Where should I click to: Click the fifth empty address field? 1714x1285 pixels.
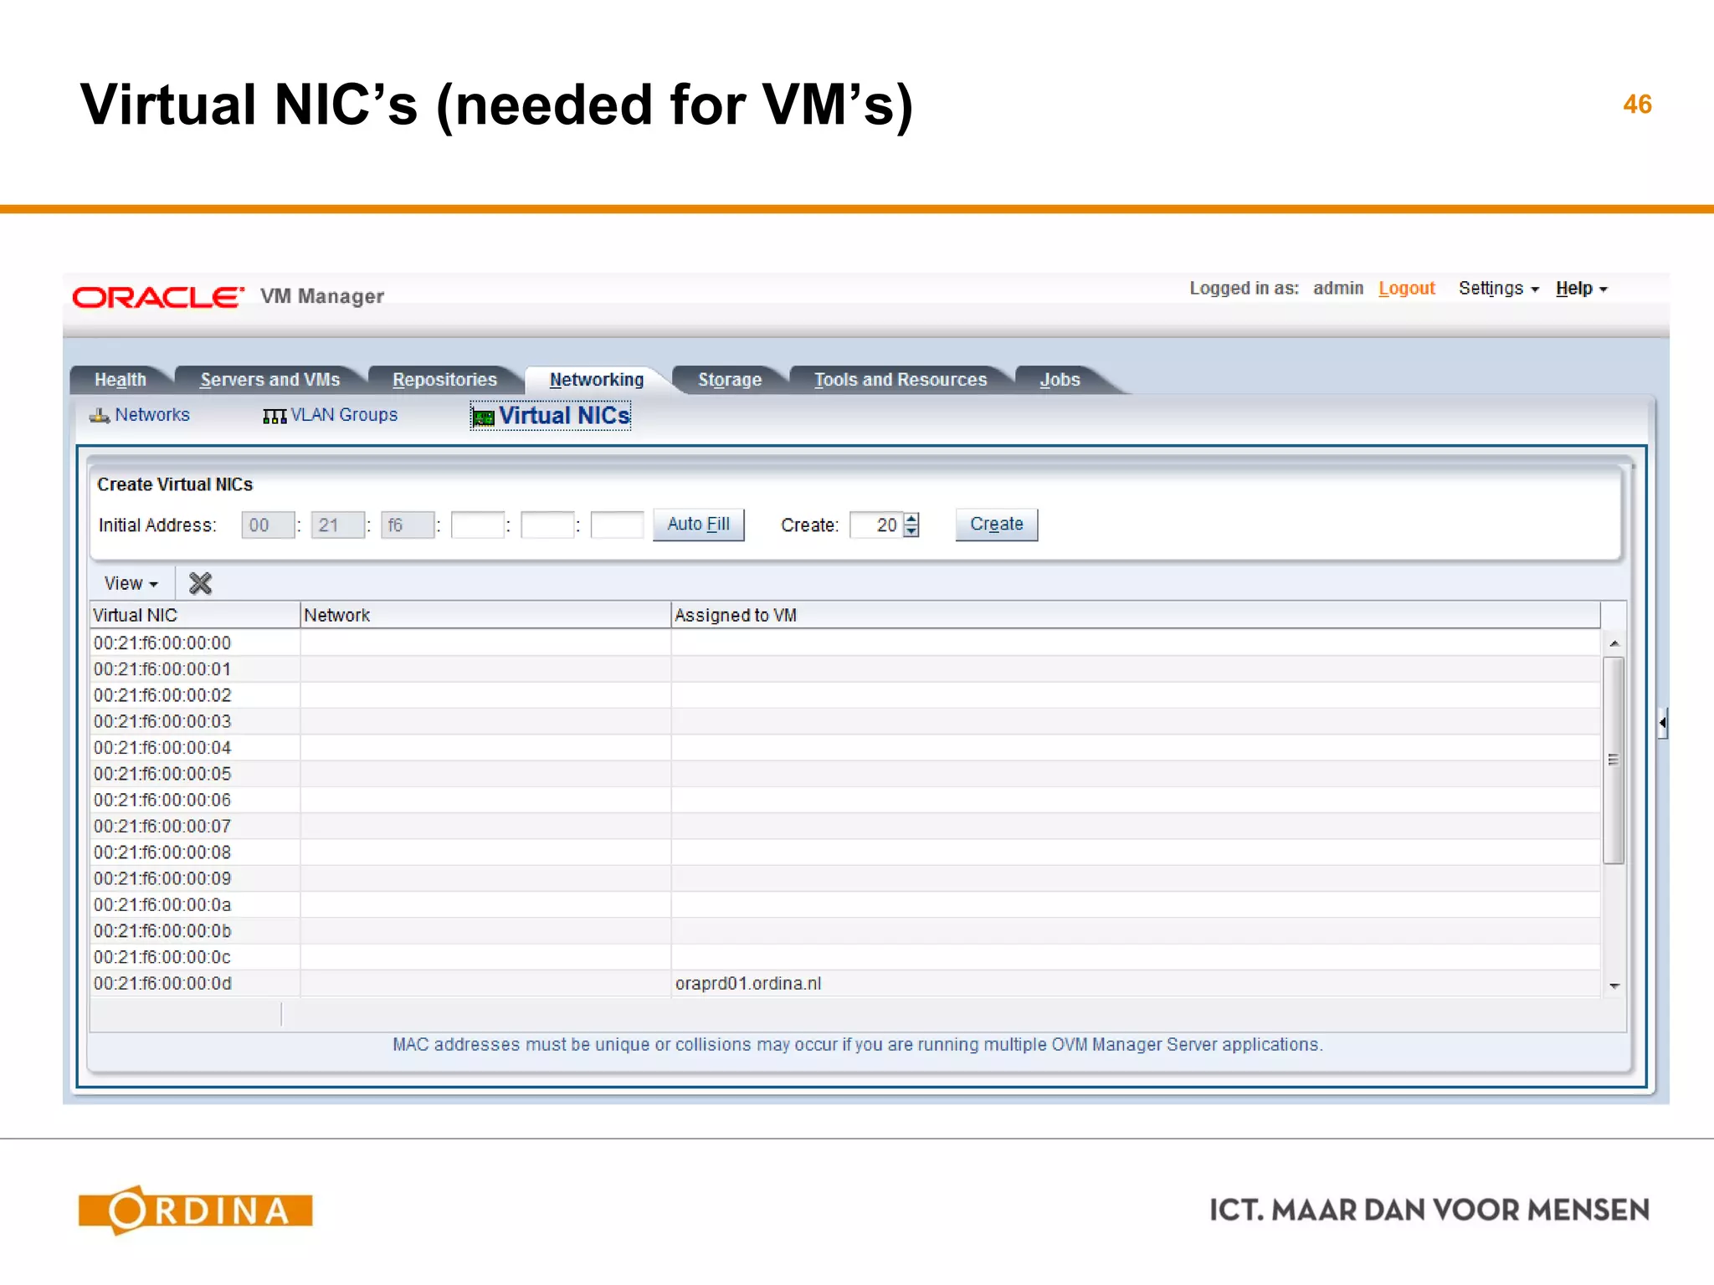[547, 525]
